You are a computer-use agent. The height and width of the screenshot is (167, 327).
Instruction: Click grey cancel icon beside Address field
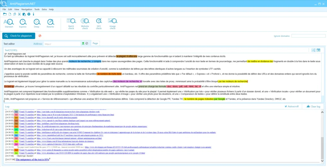(87, 43)
